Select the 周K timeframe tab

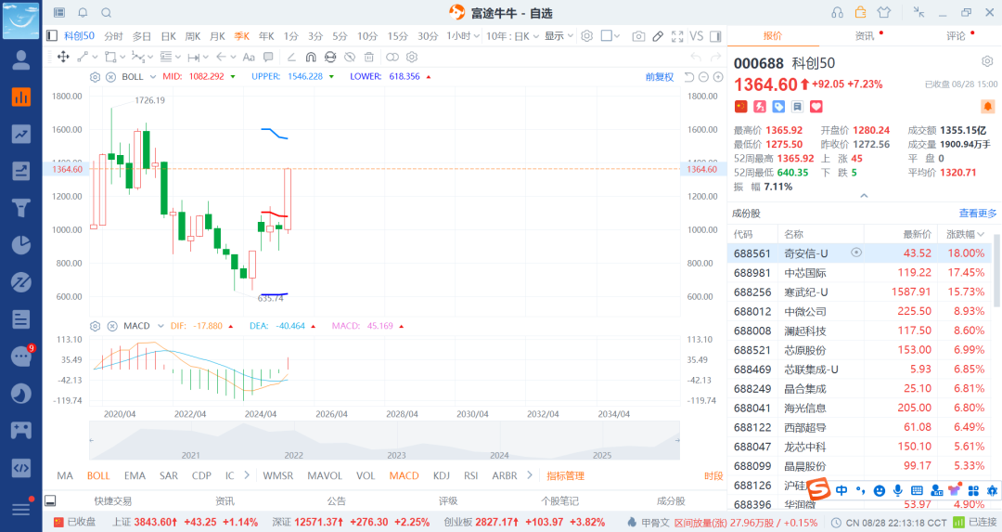(x=193, y=36)
